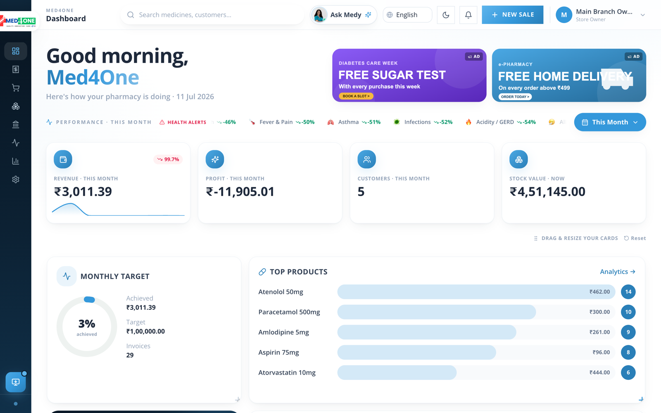Viewport: 661px width, 413px height.
Task: Open Ask Medy assistant
Action: click(x=344, y=15)
